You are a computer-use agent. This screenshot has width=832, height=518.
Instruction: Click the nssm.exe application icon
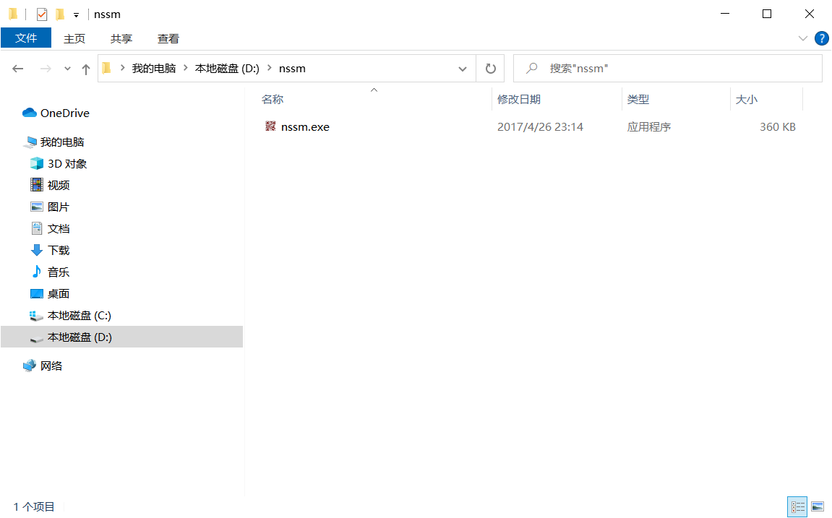pyautogui.click(x=270, y=126)
